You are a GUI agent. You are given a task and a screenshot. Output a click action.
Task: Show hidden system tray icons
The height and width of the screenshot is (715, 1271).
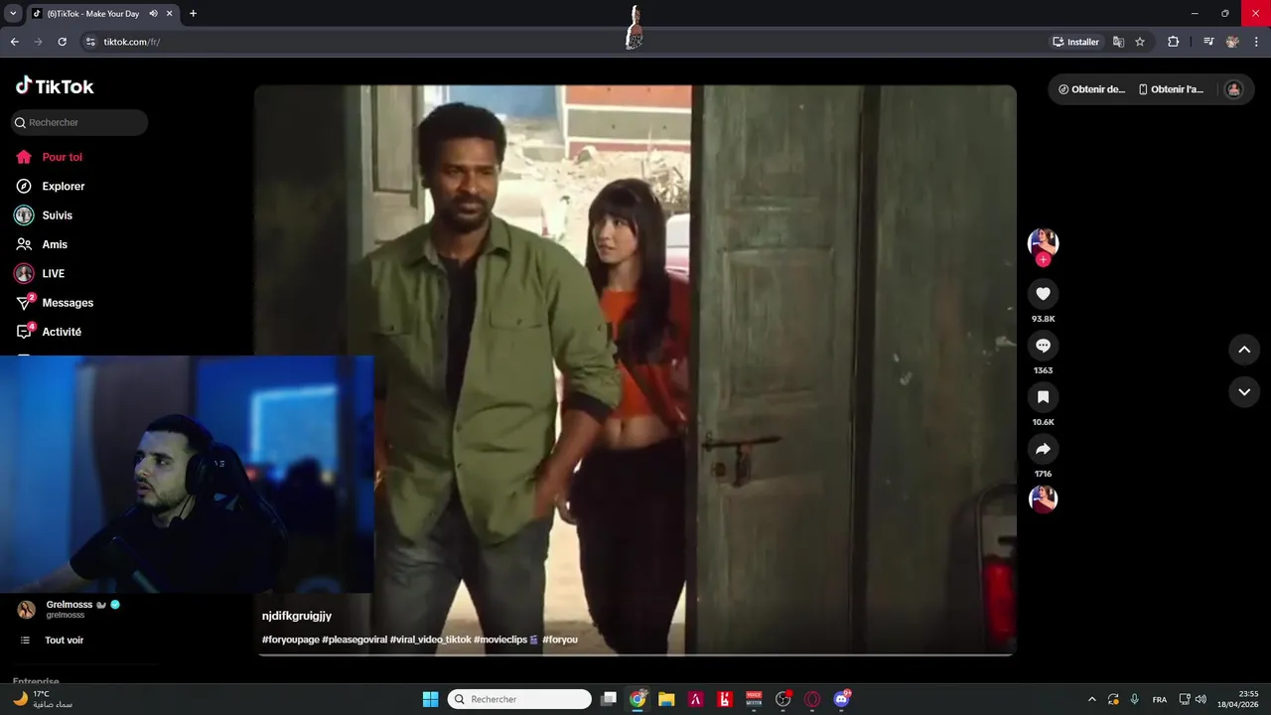click(1092, 699)
